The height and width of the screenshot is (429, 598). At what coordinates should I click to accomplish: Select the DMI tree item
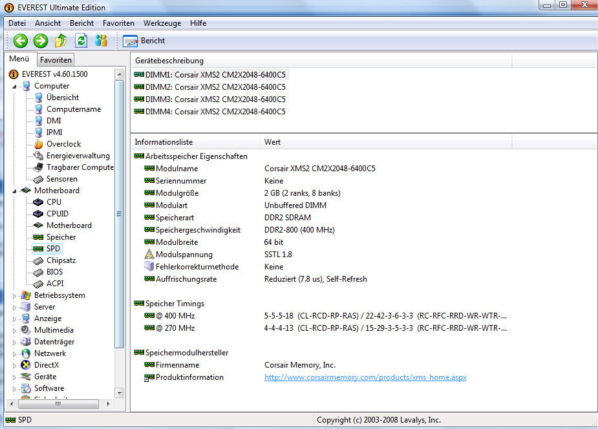tap(54, 121)
